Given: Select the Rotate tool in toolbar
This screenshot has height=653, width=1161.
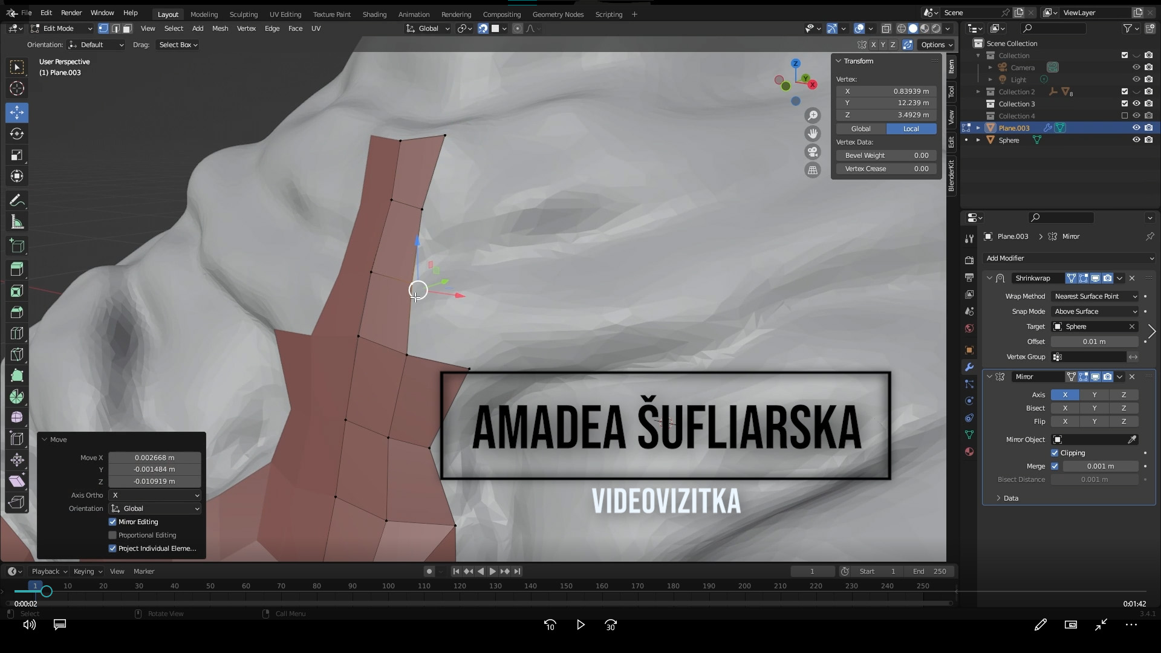Looking at the screenshot, I should (17, 134).
